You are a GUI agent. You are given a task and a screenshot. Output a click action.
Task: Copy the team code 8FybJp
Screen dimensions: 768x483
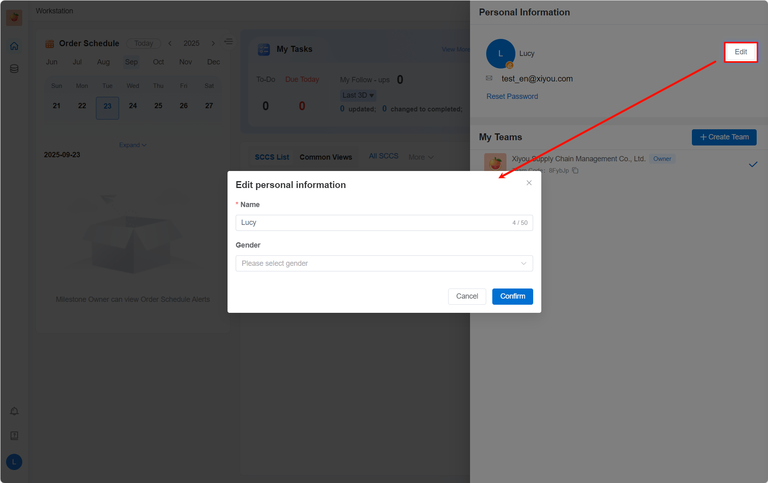click(x=575, y=171)
